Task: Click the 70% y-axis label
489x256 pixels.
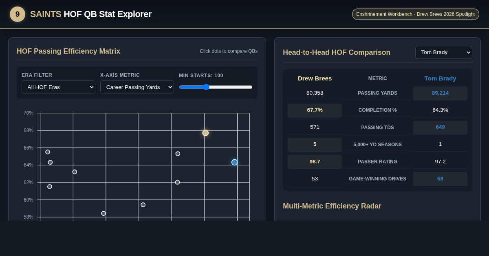Action: pyautogui.click(x=29, y=113)
